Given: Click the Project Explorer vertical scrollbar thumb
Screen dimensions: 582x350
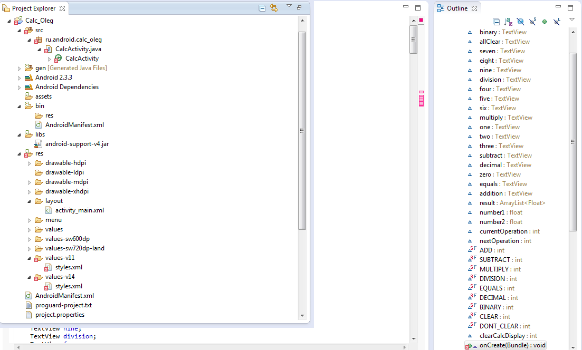Looking at the screenshot, I should pos(302,131).
